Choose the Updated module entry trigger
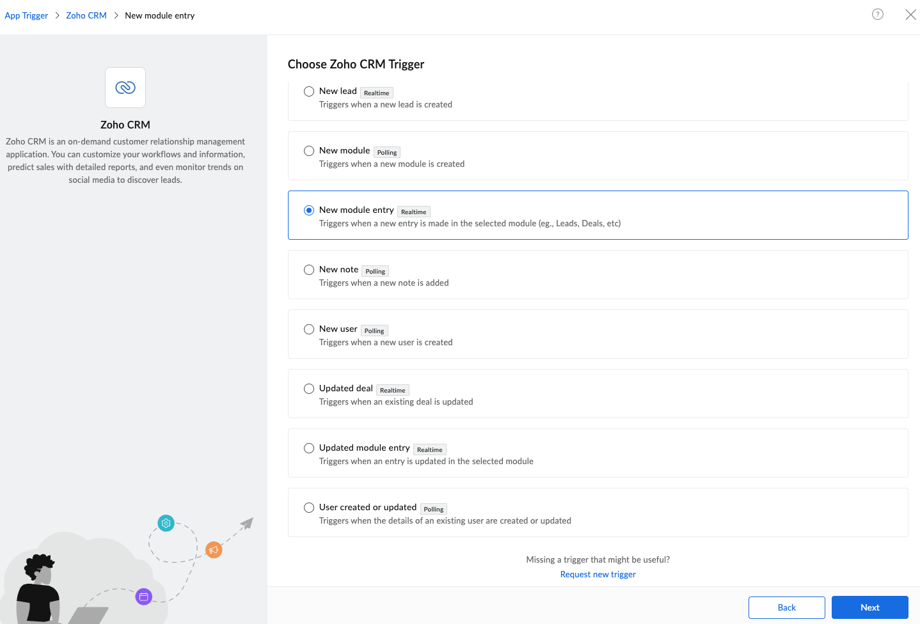 tap(309, 448)
